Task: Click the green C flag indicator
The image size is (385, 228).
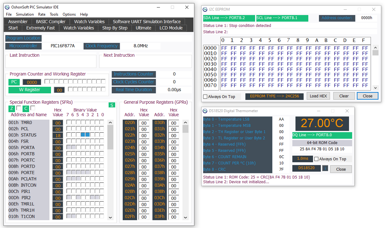Action: pyautogui.click(x=26, y=109)
